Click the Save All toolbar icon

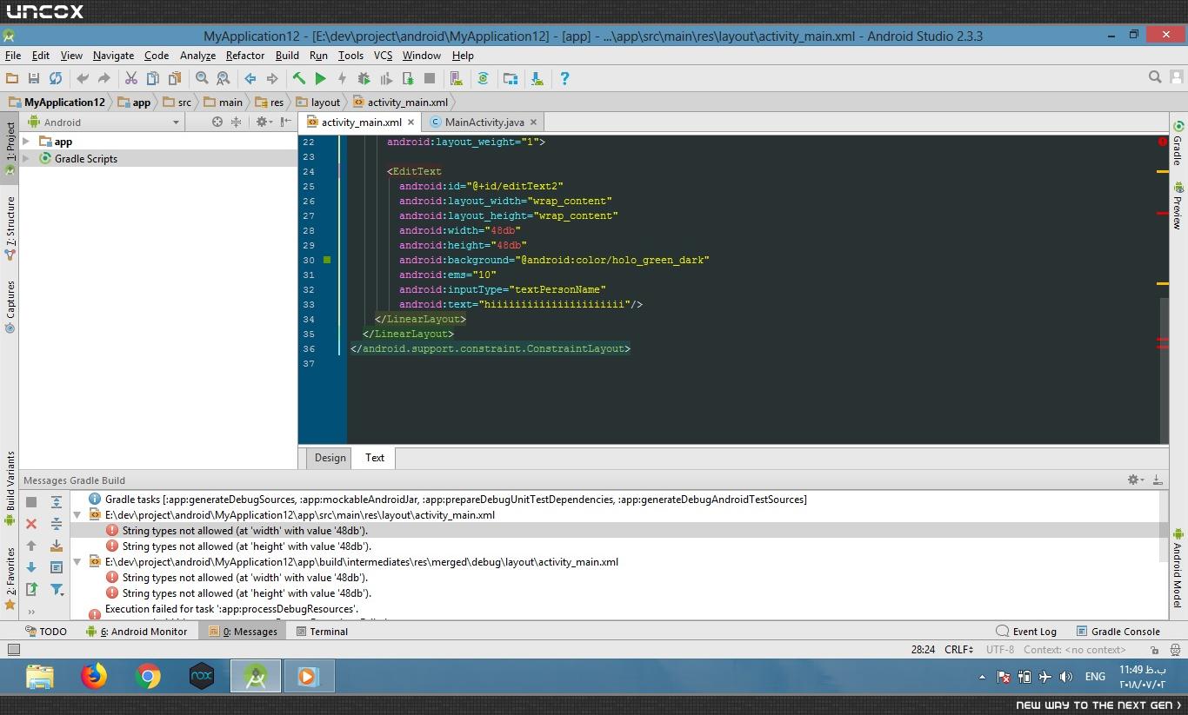point(34,78)
